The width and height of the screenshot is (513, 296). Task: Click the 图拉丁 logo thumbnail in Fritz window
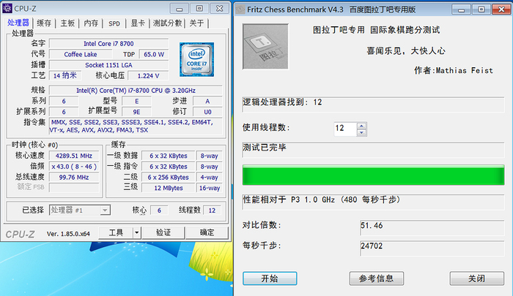265,46
